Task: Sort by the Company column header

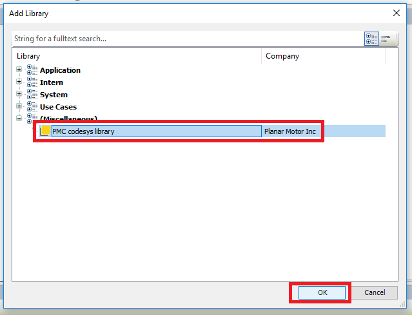Action: point(322,56)
